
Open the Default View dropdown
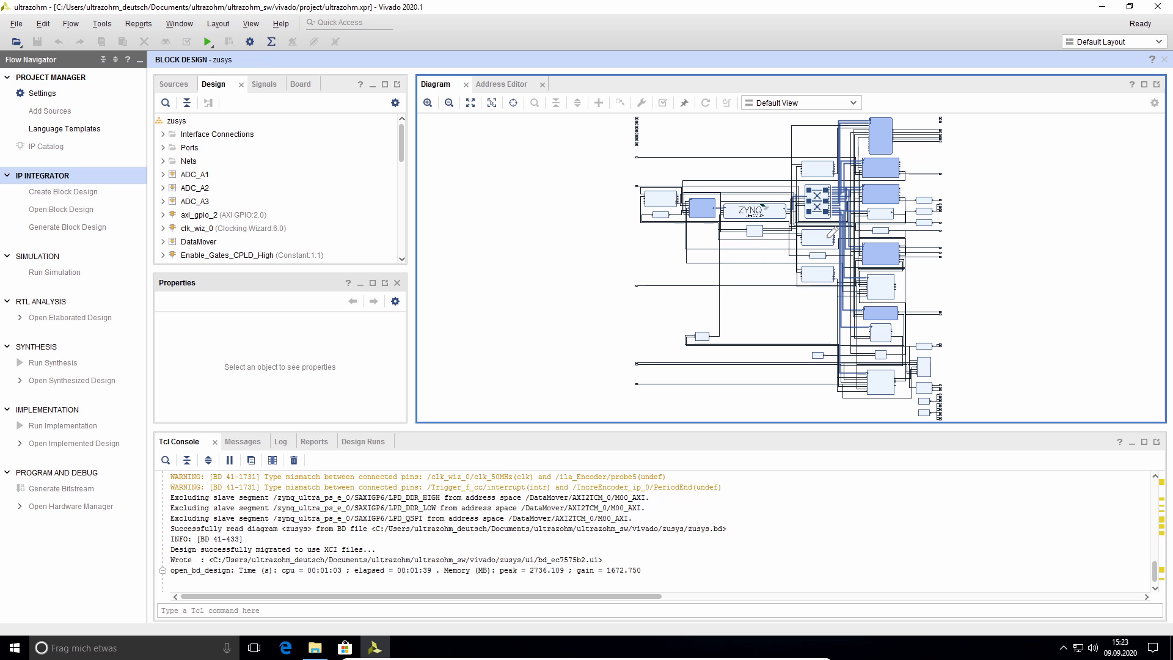tap(801, 103)
